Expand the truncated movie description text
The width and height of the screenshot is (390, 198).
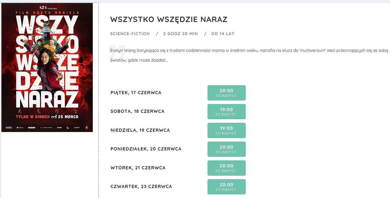(139, 60)
